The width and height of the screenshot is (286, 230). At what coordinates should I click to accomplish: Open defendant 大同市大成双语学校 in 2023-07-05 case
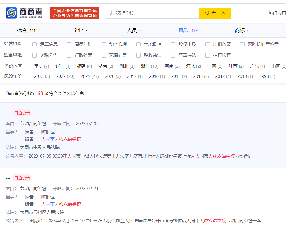pos(61,139)
